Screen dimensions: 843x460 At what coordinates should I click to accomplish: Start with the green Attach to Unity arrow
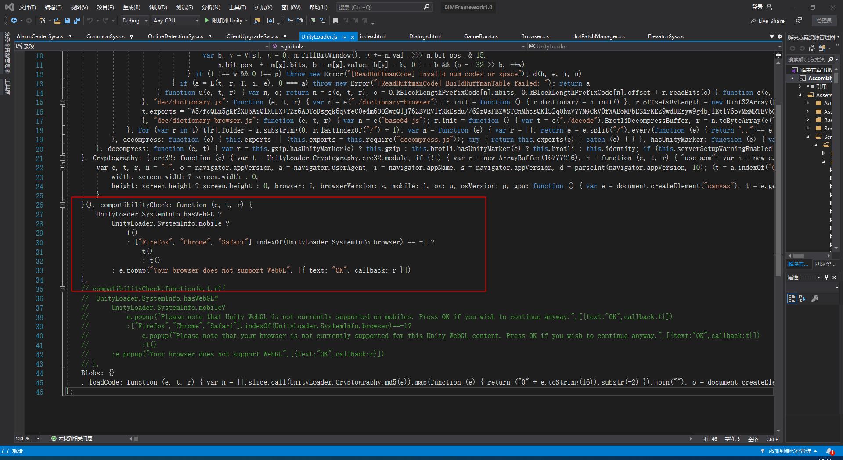pos(207,20)
